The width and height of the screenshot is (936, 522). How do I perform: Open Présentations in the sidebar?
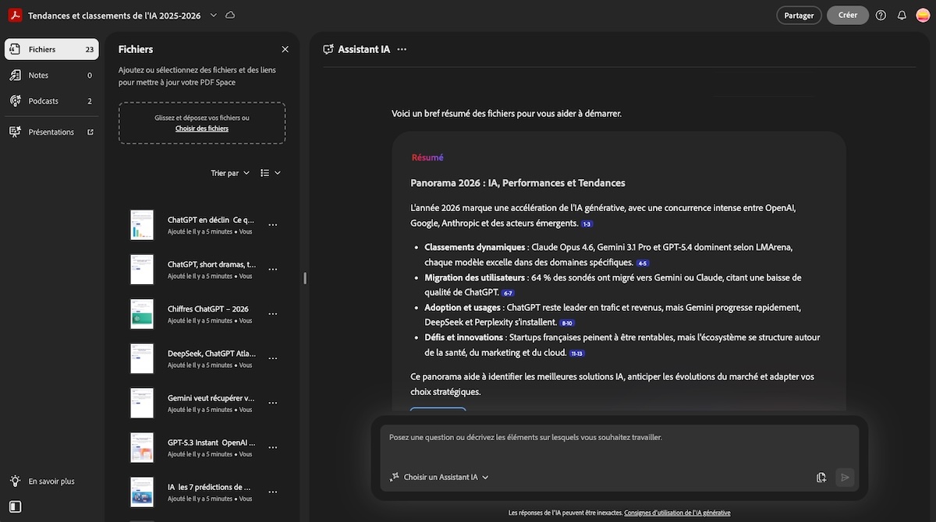point(51,132)
